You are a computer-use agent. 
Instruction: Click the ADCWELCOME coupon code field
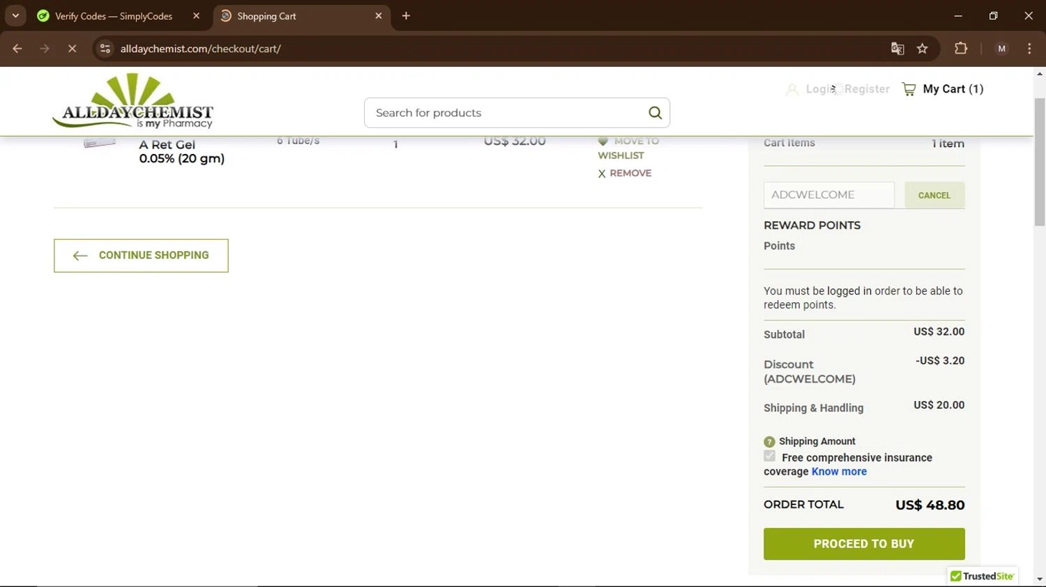pos(828,195)
